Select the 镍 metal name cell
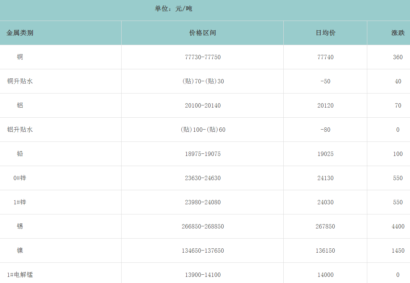Screen dimensions: 410x283 click(x=20, y=251)
